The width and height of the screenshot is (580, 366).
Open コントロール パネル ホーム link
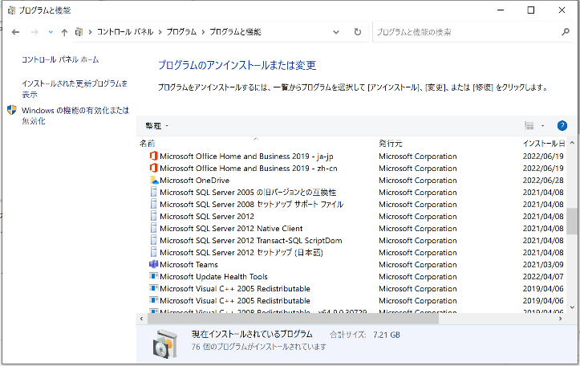point(60,59)
